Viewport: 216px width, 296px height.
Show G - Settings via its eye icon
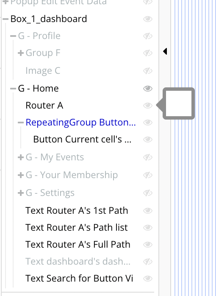pos(147,193)
